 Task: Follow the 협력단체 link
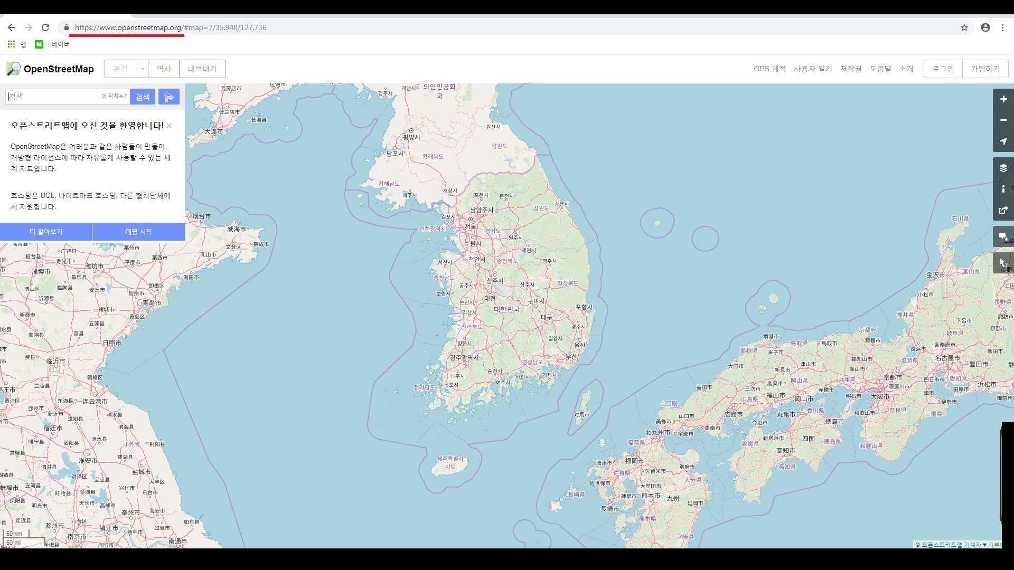149,195
